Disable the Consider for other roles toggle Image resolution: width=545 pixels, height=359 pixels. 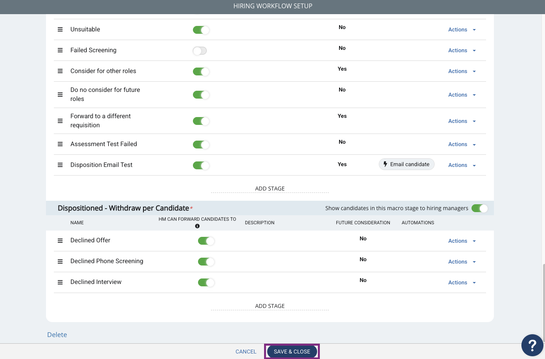201,71
